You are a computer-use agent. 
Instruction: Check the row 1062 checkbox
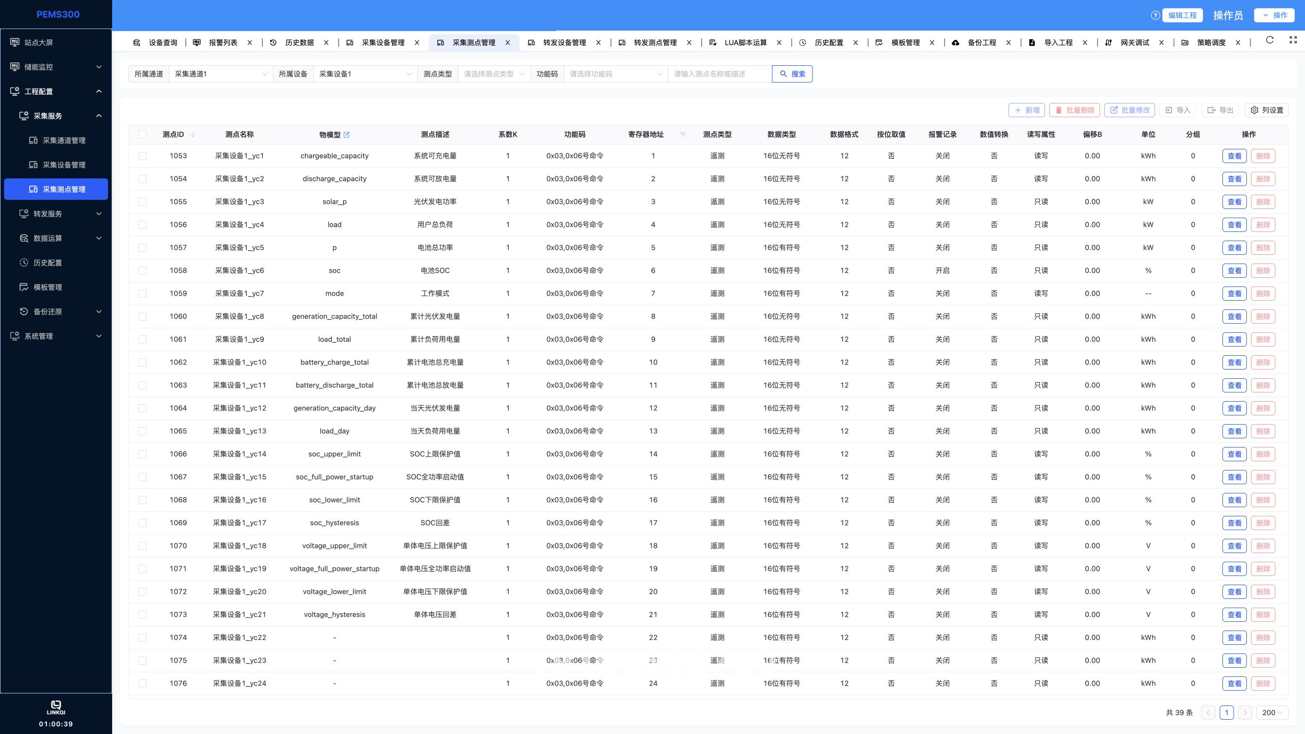click(142, 362)
